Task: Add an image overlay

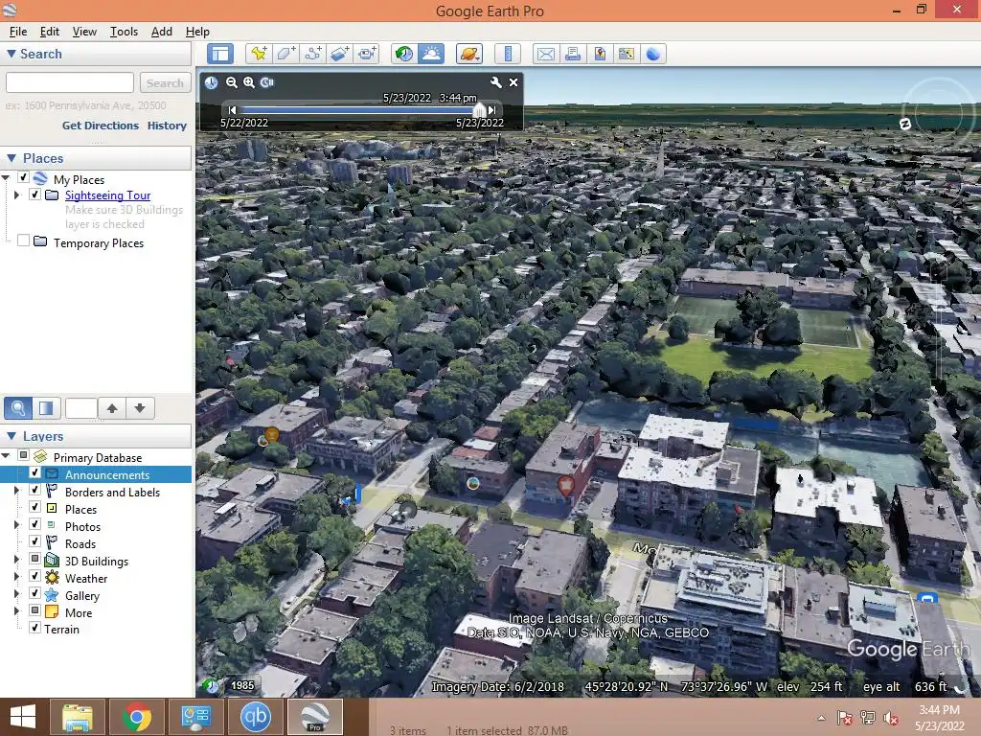Action: [340, 54]
